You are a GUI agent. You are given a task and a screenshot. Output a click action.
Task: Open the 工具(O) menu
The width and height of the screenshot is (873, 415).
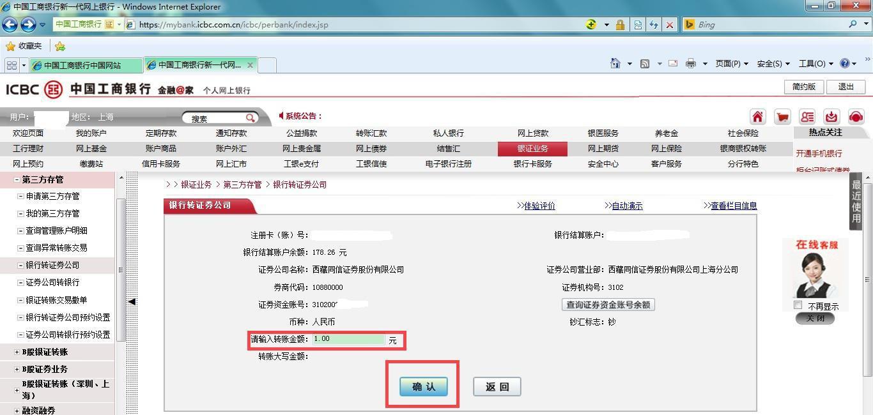pos(816,63)
